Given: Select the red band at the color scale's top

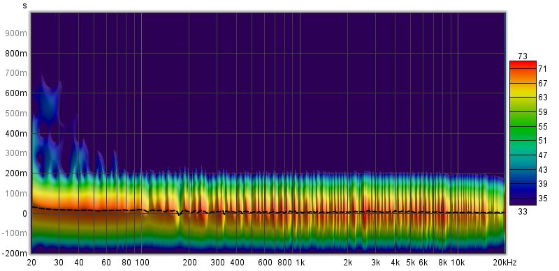Looking at the screenshot, I should [x=523, y=64].
